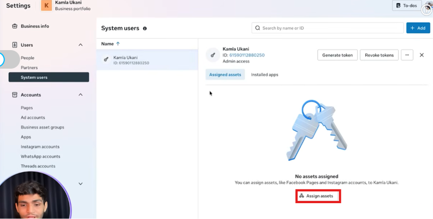Click the key icon in Kamla Ukani row

106,59
